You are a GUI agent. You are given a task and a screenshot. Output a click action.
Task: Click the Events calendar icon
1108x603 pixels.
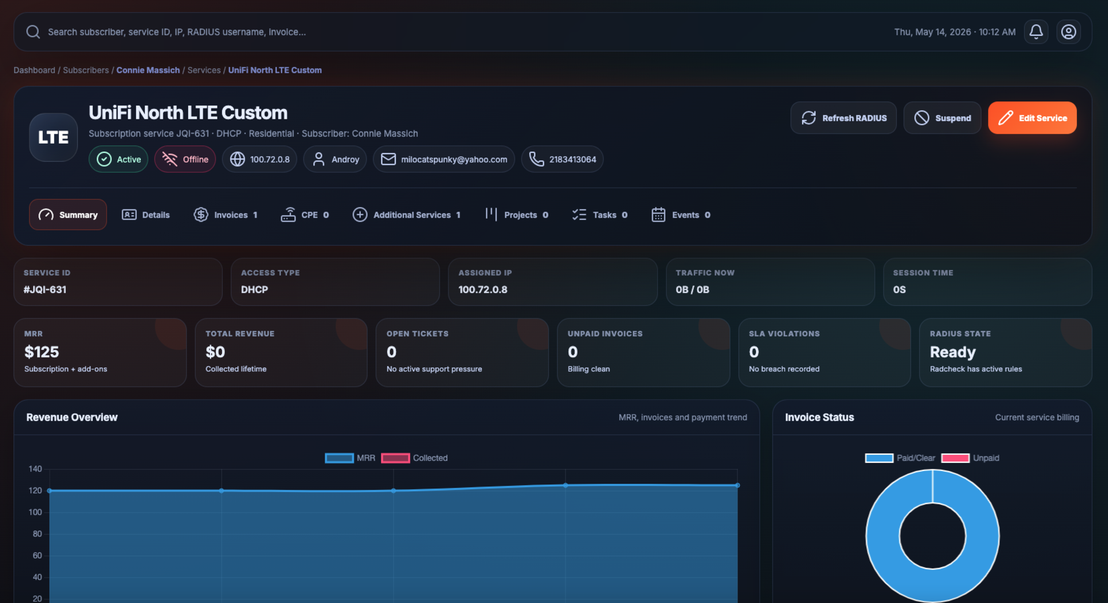(x=658, y=215)
